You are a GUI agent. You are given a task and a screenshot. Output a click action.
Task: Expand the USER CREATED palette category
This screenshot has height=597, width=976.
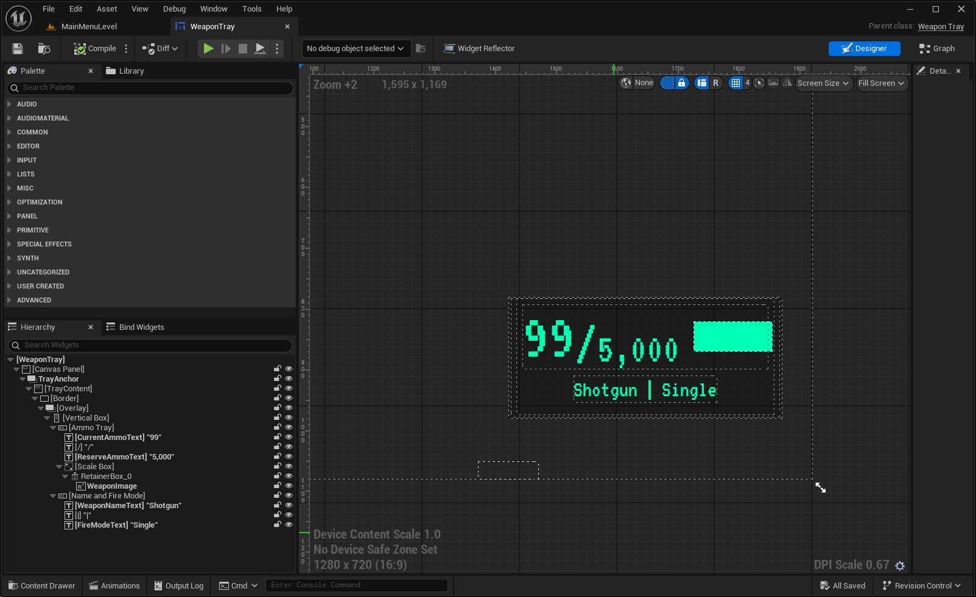pos(9,286)
